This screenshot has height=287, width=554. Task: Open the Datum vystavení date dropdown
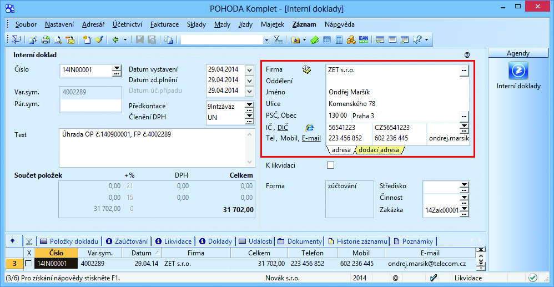(250, 69)
